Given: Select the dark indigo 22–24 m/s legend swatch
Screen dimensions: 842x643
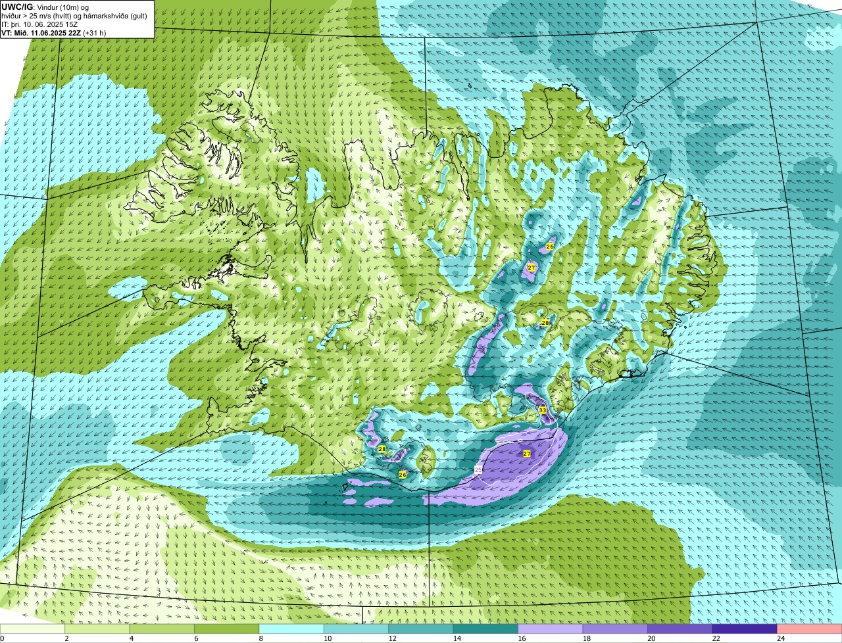Looking at the screenshot, I should point(745,629).
